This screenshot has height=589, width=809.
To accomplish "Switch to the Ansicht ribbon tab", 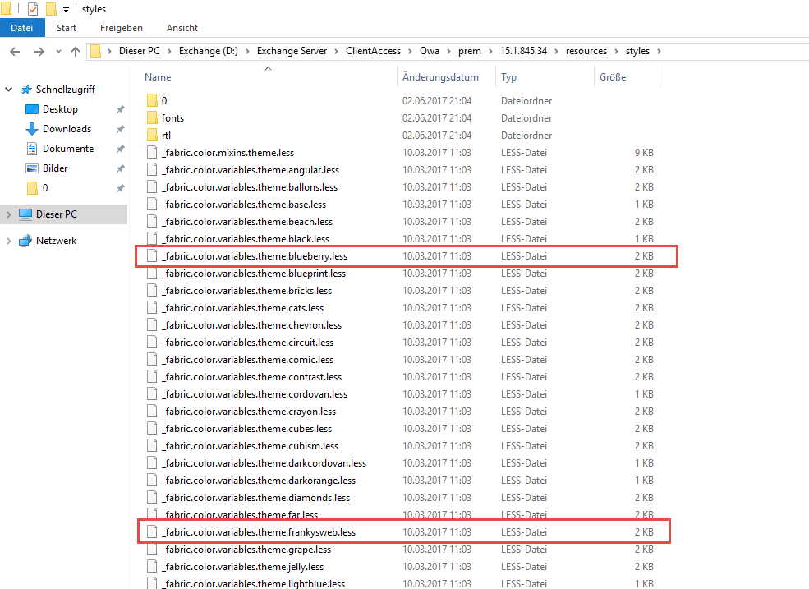I will coord(182,28).
